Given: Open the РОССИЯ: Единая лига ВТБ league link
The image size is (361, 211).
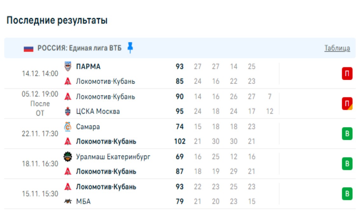Looking at the screenshot, I should click(79, 48).
